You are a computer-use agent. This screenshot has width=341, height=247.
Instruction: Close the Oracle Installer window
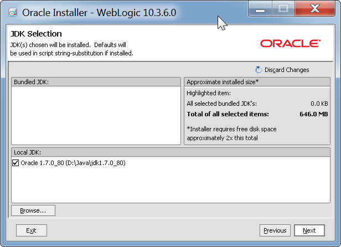point(314,9)
